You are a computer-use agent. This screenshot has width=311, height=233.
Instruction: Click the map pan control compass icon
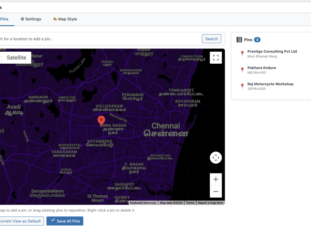click(x=216, y=157)
